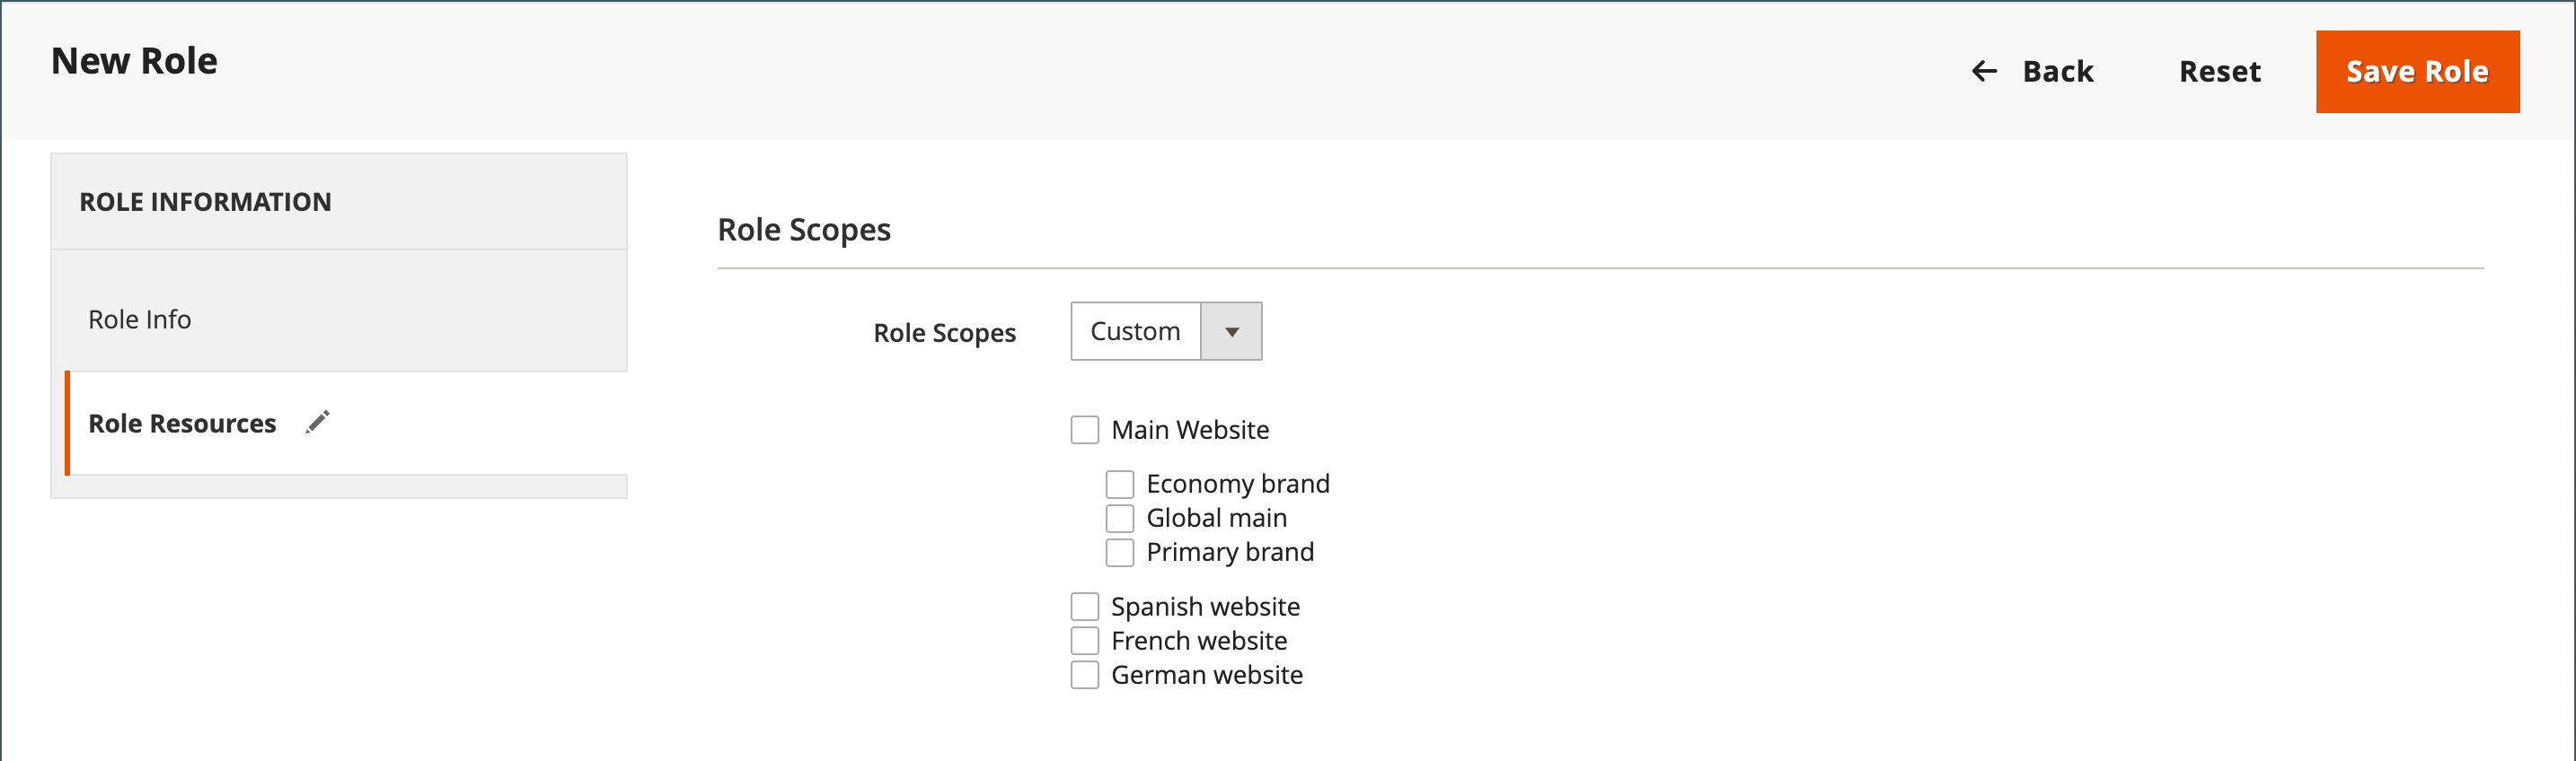The width and height of the screenshot is (2576, 761).
Task: Enable the Spanish website checkbox
Action: pyautogui.click(x=1084, y=607)
